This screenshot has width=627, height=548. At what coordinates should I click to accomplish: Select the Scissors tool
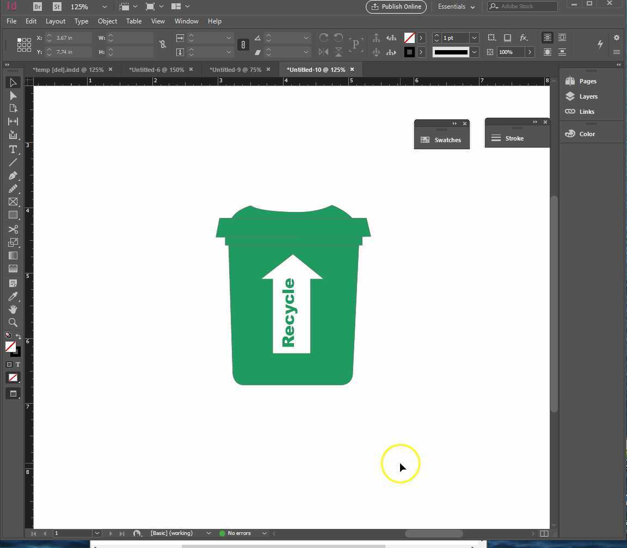[13, 229]
